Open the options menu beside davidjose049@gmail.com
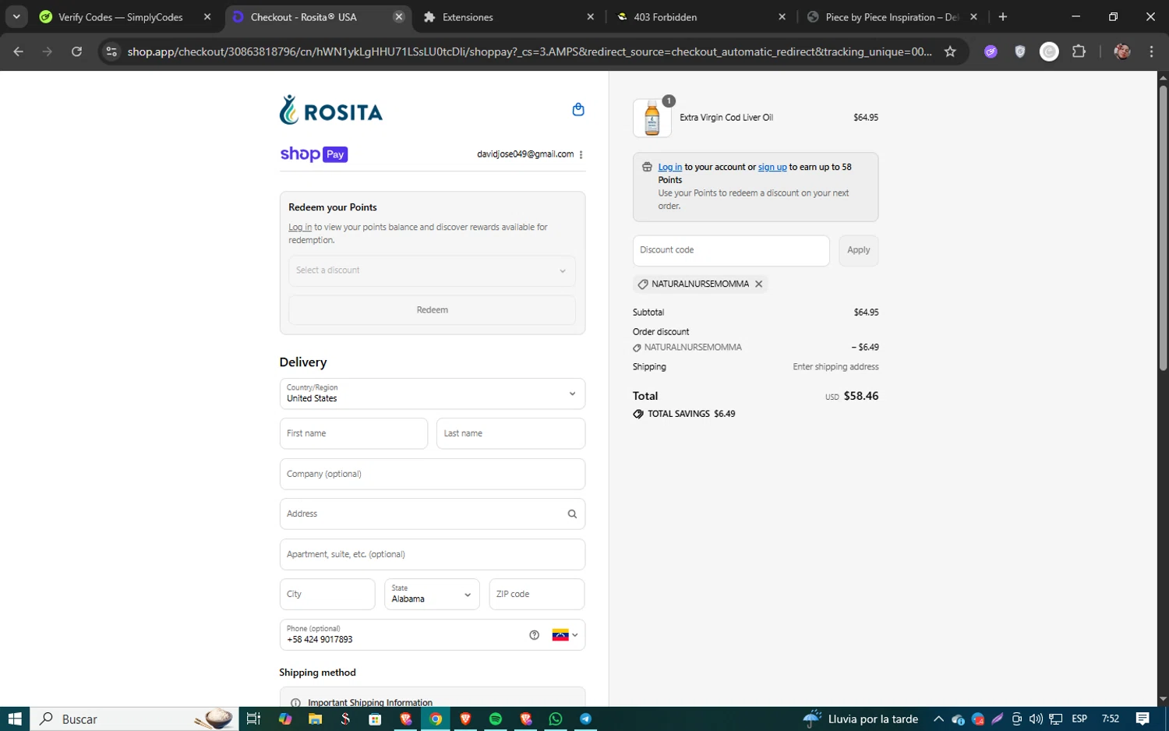The width and height of the screenshot is (1169, 731). point(581,154)
